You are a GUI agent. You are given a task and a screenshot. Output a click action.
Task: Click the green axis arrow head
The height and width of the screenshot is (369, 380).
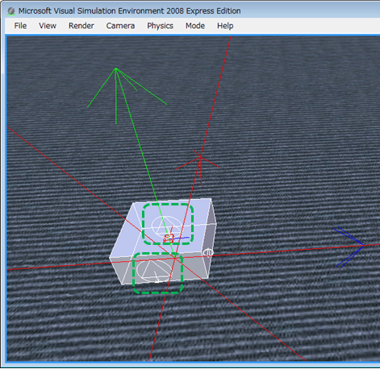pyautogui.click(x=127, y=95)
